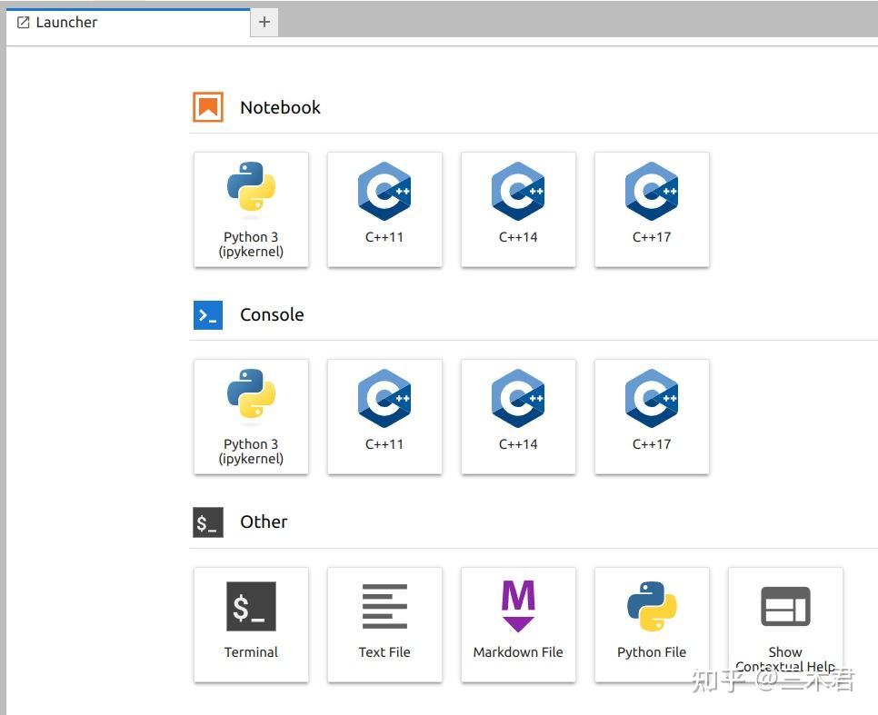Click the orange Notebook section icon
This screenshot has width=878, height=715.
click(208, 107)
